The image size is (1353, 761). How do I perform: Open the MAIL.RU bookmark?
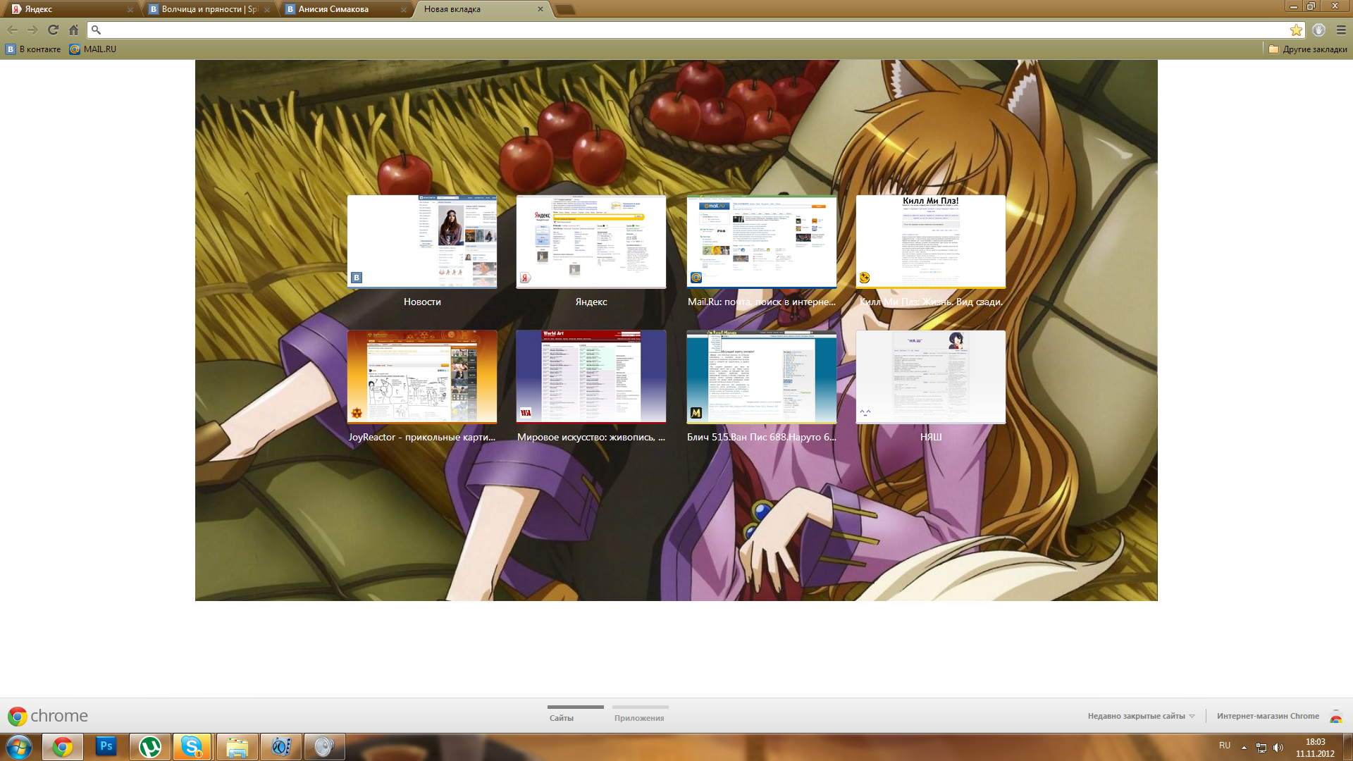[93, 49]
